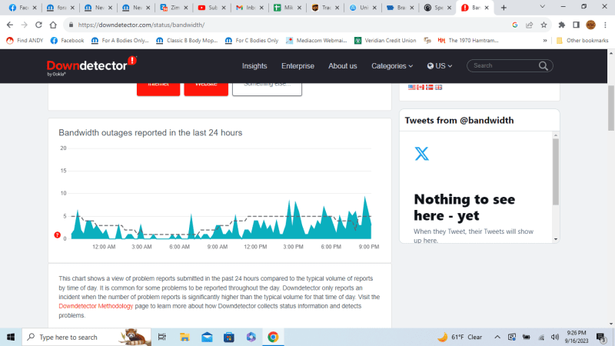The image size is (615, 346).
Task: Open Microsoft Store from the taskbar
Action: 228,337
